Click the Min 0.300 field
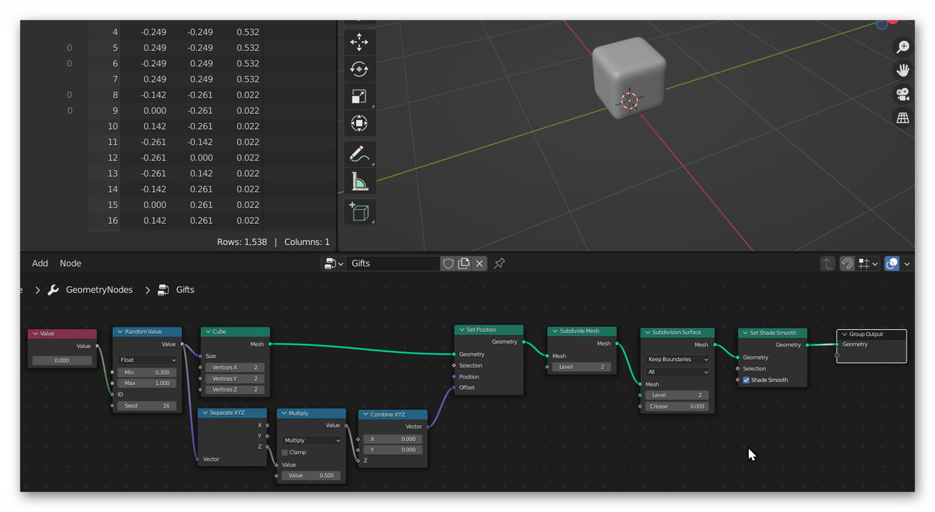935x512 pixels. click(x=148, y=372)
